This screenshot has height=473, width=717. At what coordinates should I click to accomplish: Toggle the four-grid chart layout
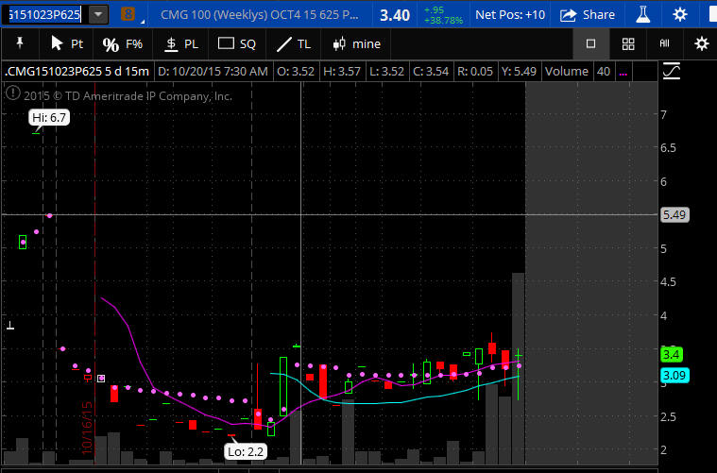tap(628, 43)
